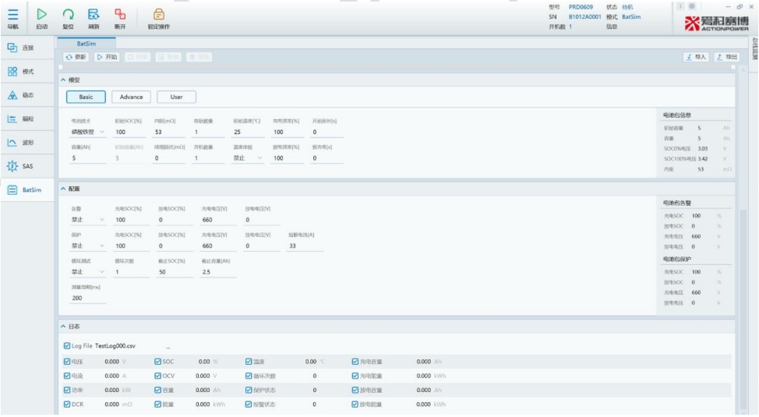
Task: Click the red 断开 disconnect icon
Action: 119,14
